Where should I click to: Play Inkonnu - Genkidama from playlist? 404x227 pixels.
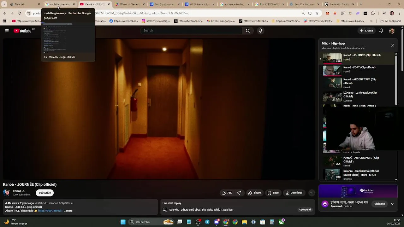357,174
